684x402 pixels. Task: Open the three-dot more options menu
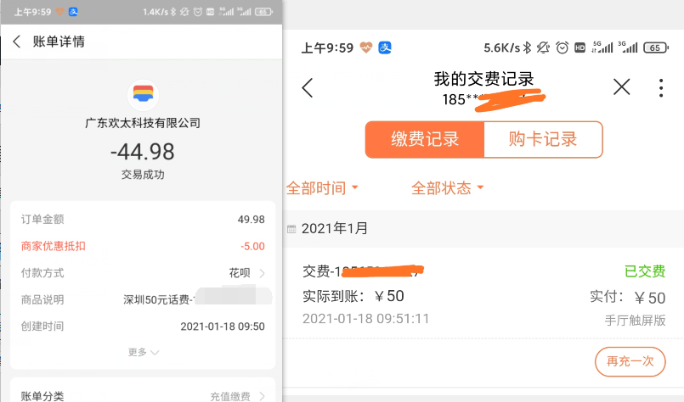661,87
